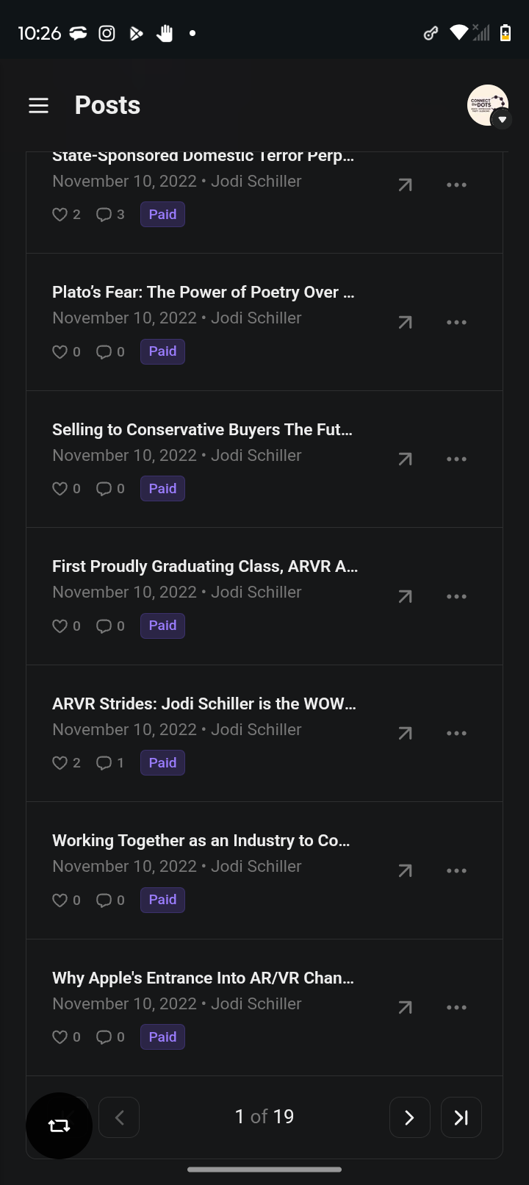Tap Paid badge on Working Together post
Screen dimensions: 529x1185
tap(162, 900)
